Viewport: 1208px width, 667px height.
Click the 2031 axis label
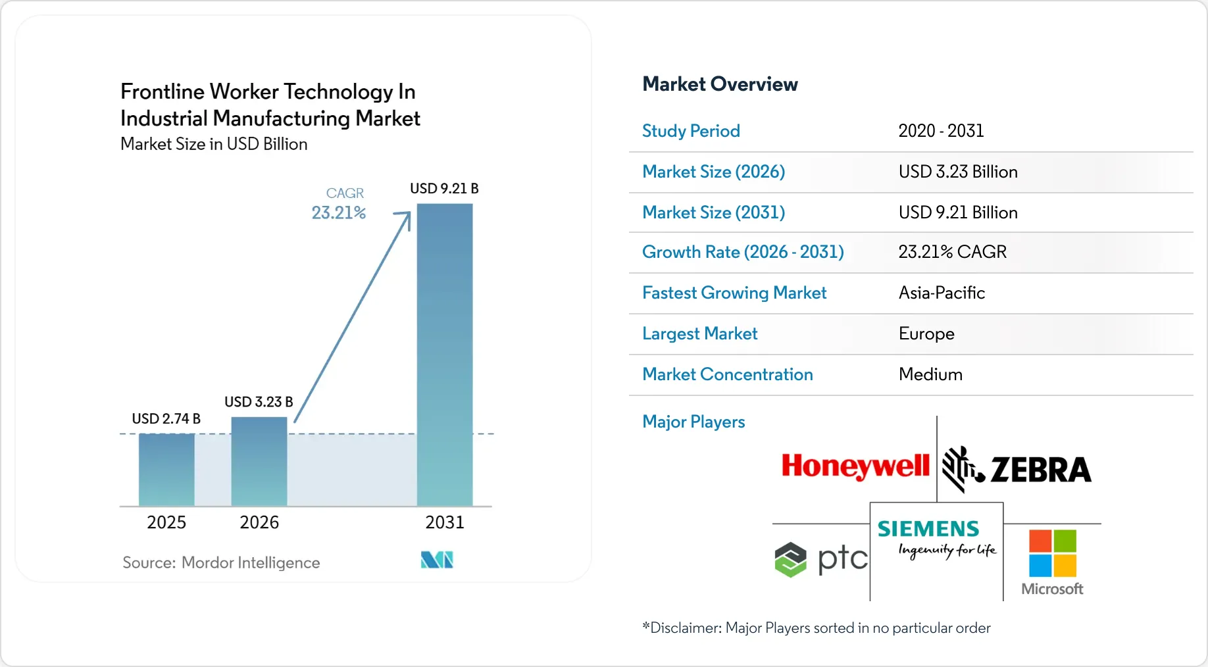point(445,522)
